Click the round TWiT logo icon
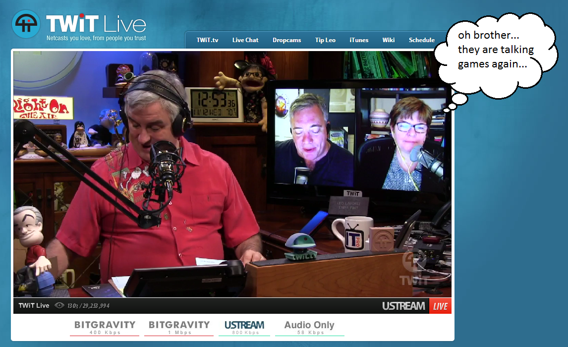 coord(26,24)
